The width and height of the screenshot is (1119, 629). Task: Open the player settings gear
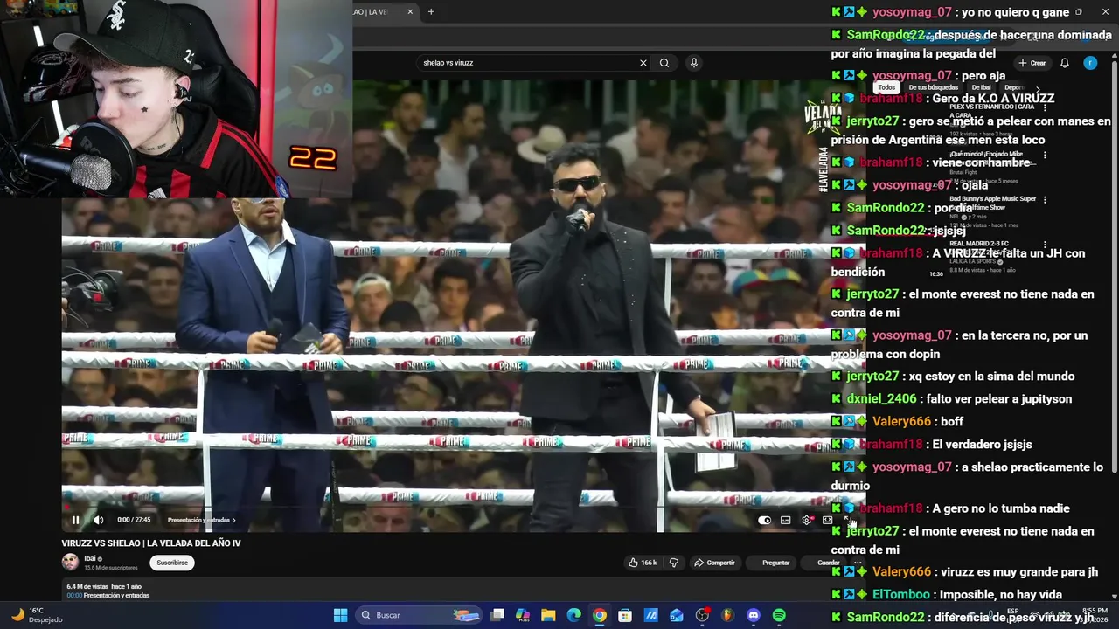click(806, 520)
